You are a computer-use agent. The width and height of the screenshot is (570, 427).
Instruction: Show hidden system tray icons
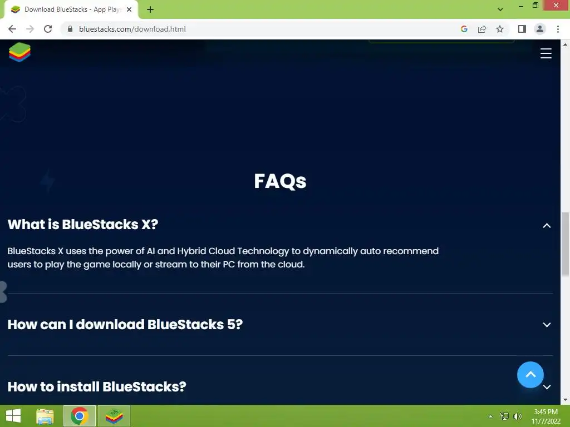tap(491, 416)
